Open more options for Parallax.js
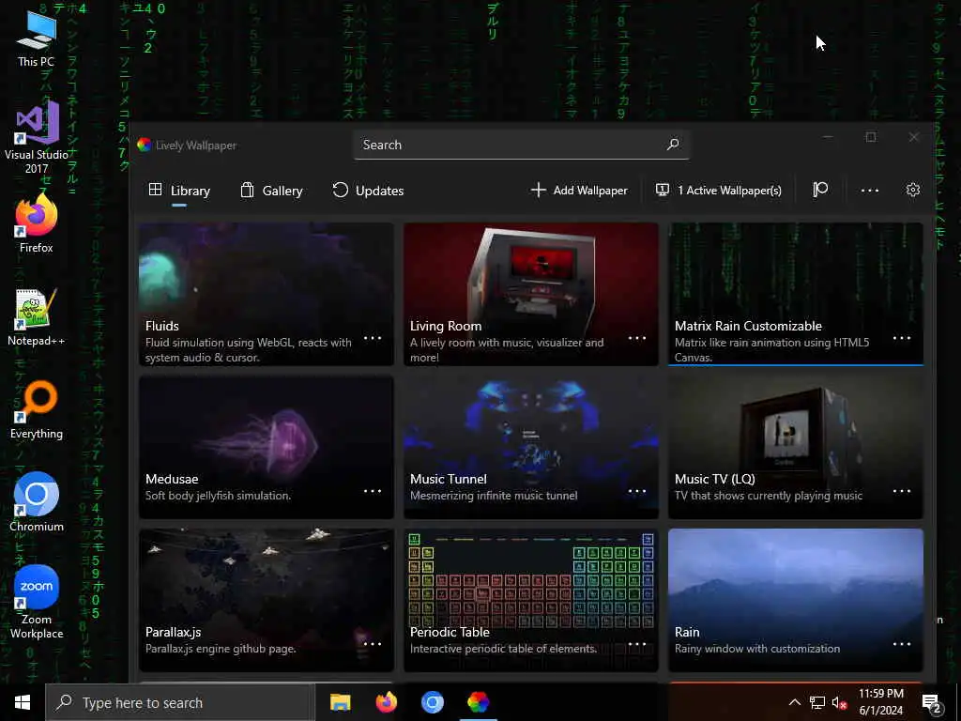This screenshot has width=961, height=721. pyautogui.click(x=373, y=644)
